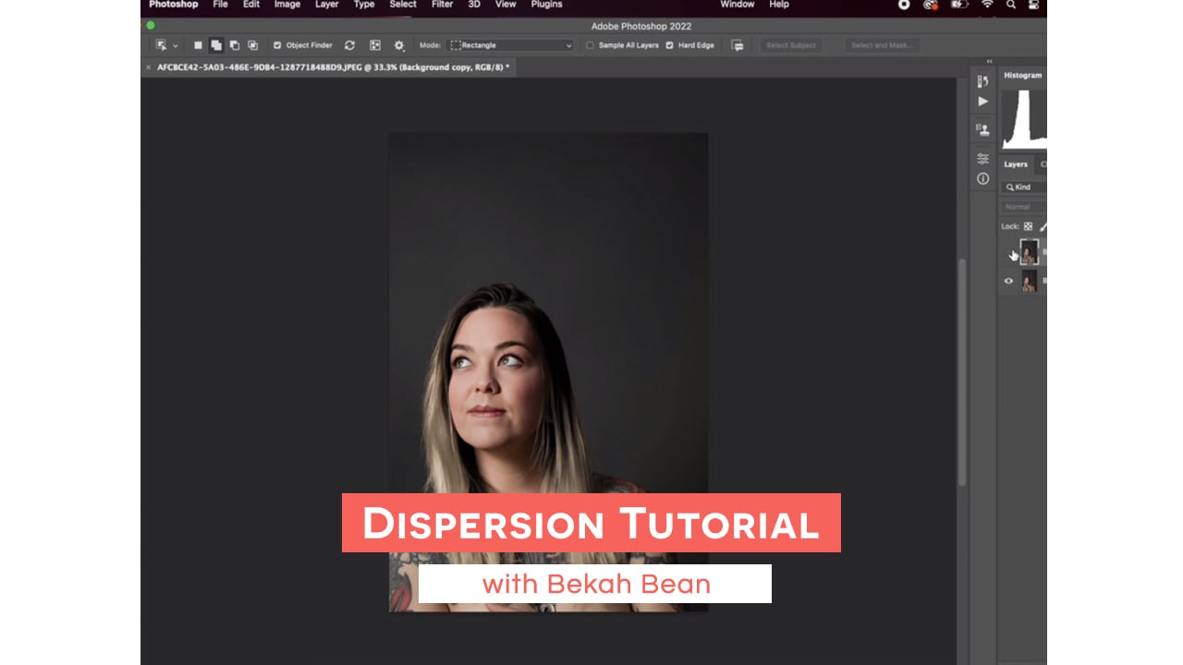Image resolution: width=1183 pixels, height=665 pixels.
Task: Open the Image menu
Action: click(287, 5)
